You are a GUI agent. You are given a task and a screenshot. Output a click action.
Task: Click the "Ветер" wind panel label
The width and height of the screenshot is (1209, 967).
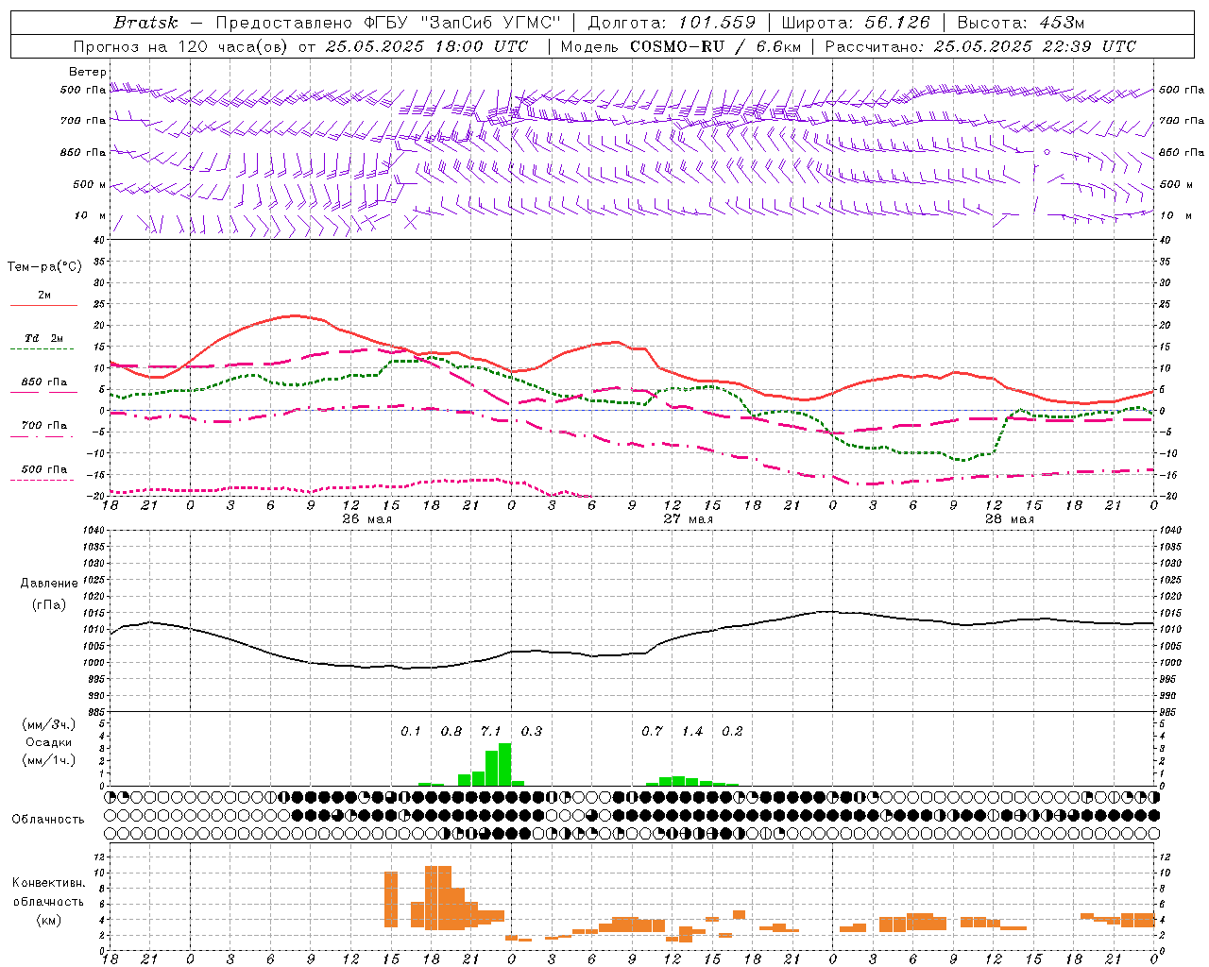(88, 72)
